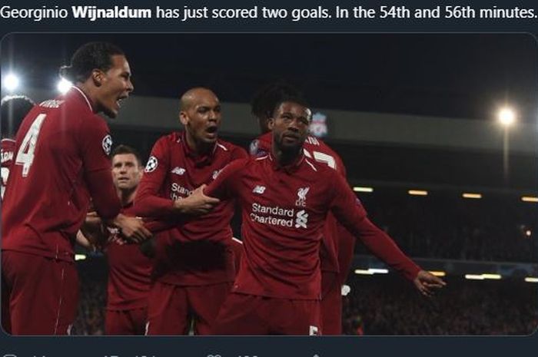Click the Standard Chartered logo on center shirt

click(279, 215)
